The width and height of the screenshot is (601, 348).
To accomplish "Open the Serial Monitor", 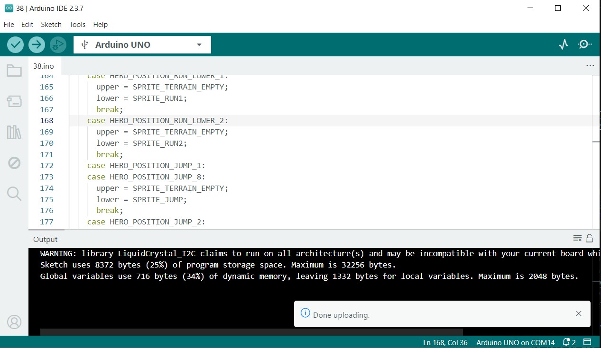I will (584, 45).
